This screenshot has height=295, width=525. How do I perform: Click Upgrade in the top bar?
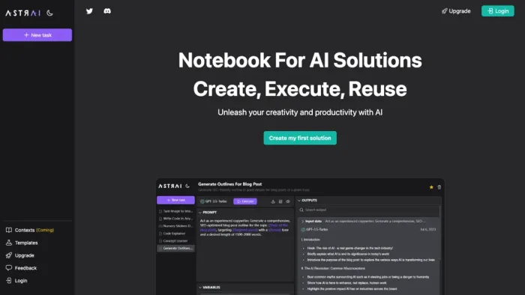456,11
